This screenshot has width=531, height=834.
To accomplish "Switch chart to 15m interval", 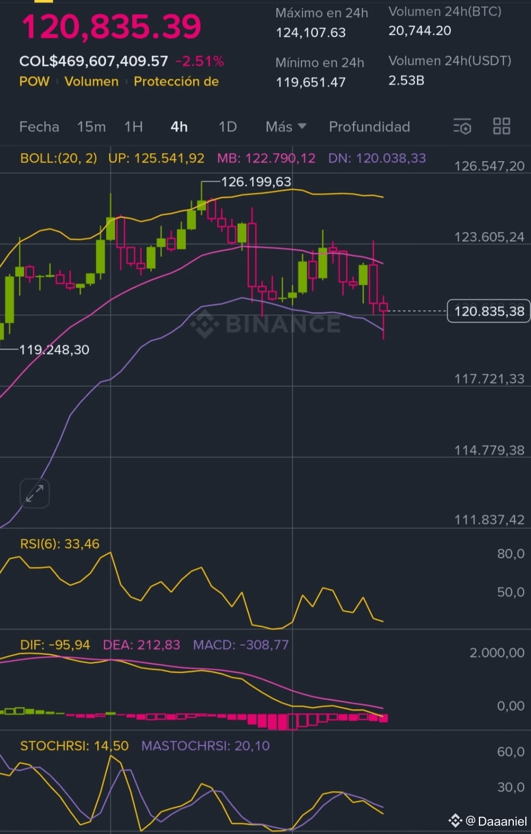I will pyautogui.click(x=91, y=127).
